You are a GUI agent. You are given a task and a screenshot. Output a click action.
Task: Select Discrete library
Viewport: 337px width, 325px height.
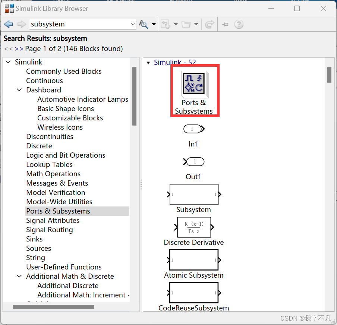(39, 146)
